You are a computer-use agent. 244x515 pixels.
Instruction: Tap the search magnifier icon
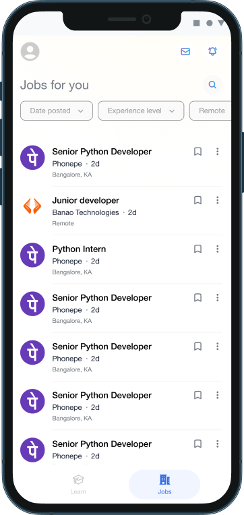pos(212,85)
